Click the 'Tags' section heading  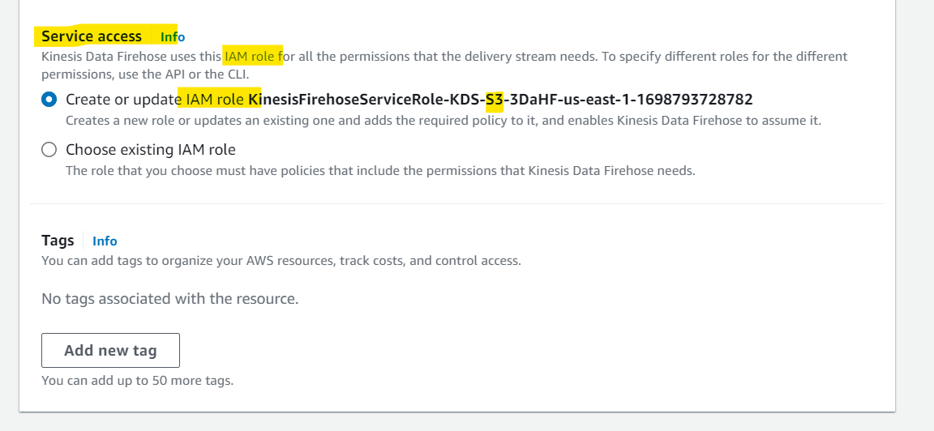pyautogui.click(x=58, y=241)
